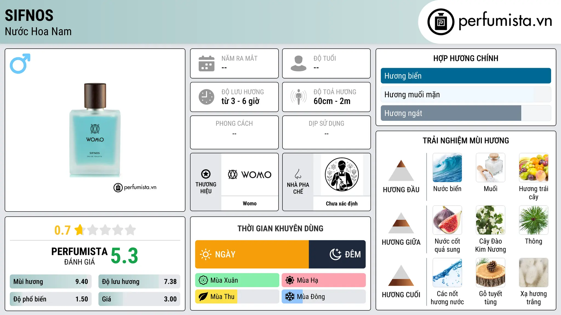Image resolution: width=561 pixels, height=315 pixels.
Task: Open the Nước cốt quả sung image
Action: click(447, 220)
